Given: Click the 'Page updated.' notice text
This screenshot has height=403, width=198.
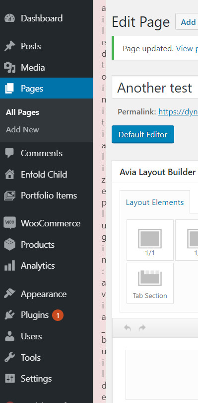Looking at the screenshot, I should point(148,49).
